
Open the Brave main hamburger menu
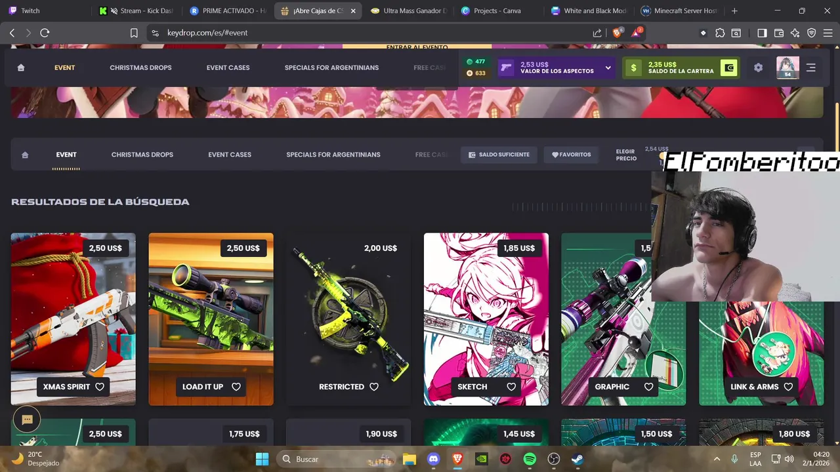[x=828, y=33]
